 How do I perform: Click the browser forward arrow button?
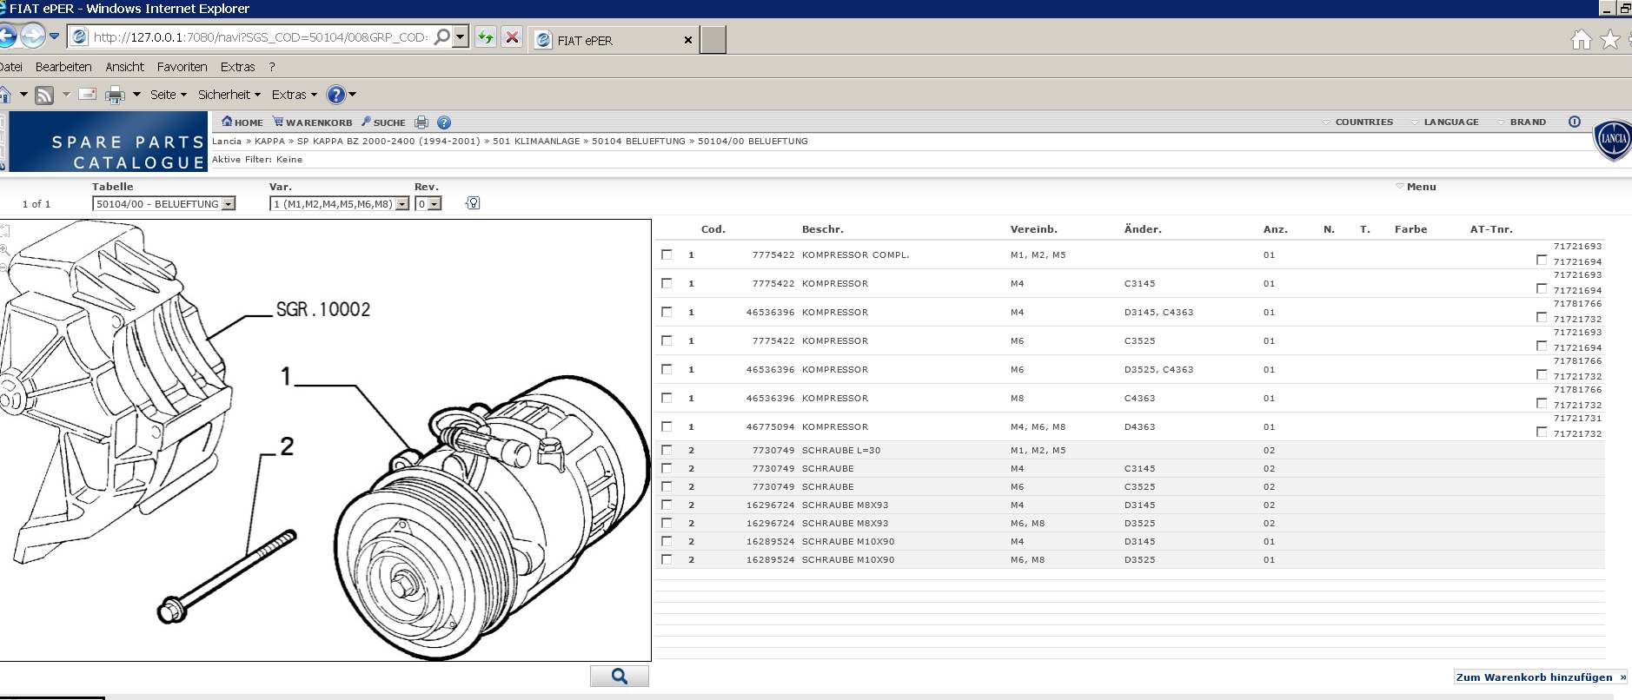tap(32, 36)
